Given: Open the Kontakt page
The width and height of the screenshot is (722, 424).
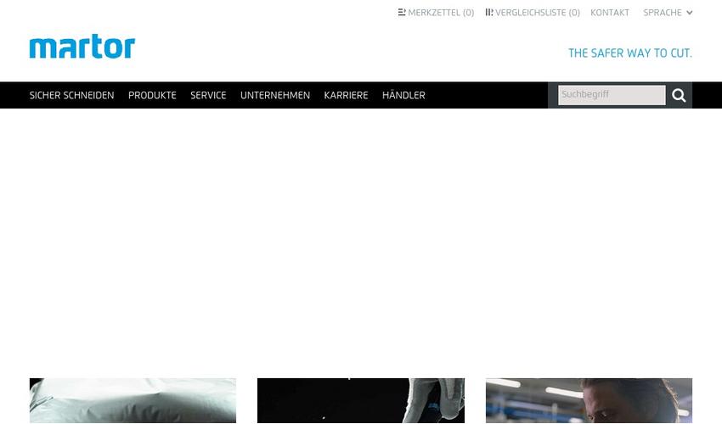Looking at the screenshot, I should 610,13.
